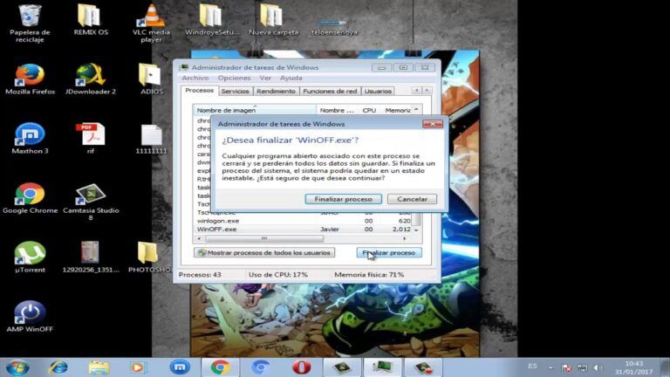Open the Archivo menu

pos(195,78)
